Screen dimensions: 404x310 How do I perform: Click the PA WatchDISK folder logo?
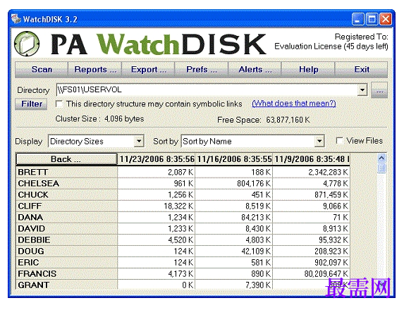pyautogui.click(x=27, y=44)
